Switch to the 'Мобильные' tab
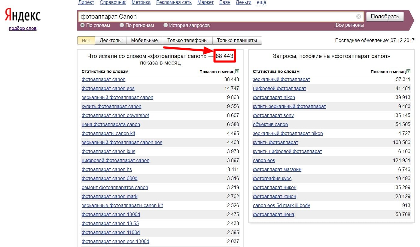Image resolution: width=420 pixels, height=247 pixels. (145, 40)
